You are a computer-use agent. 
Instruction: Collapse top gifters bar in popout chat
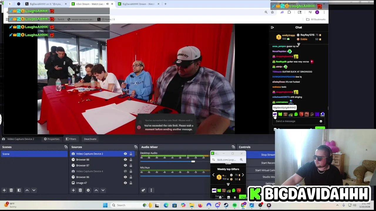pos(228,184)
